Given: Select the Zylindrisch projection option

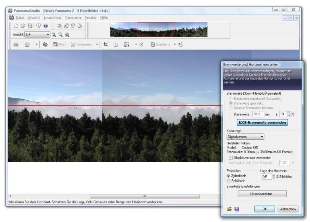Looking at the screenshot, I should pyautogui.click(x=228, y=176).
